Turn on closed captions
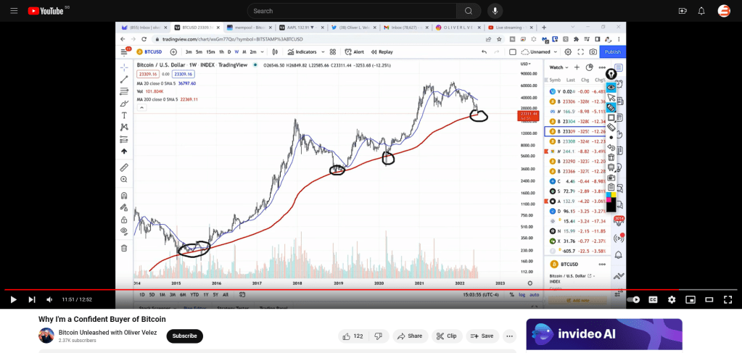 coord(653,299)
